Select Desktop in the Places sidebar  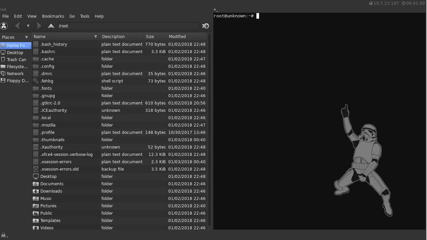tap(16, 53)
